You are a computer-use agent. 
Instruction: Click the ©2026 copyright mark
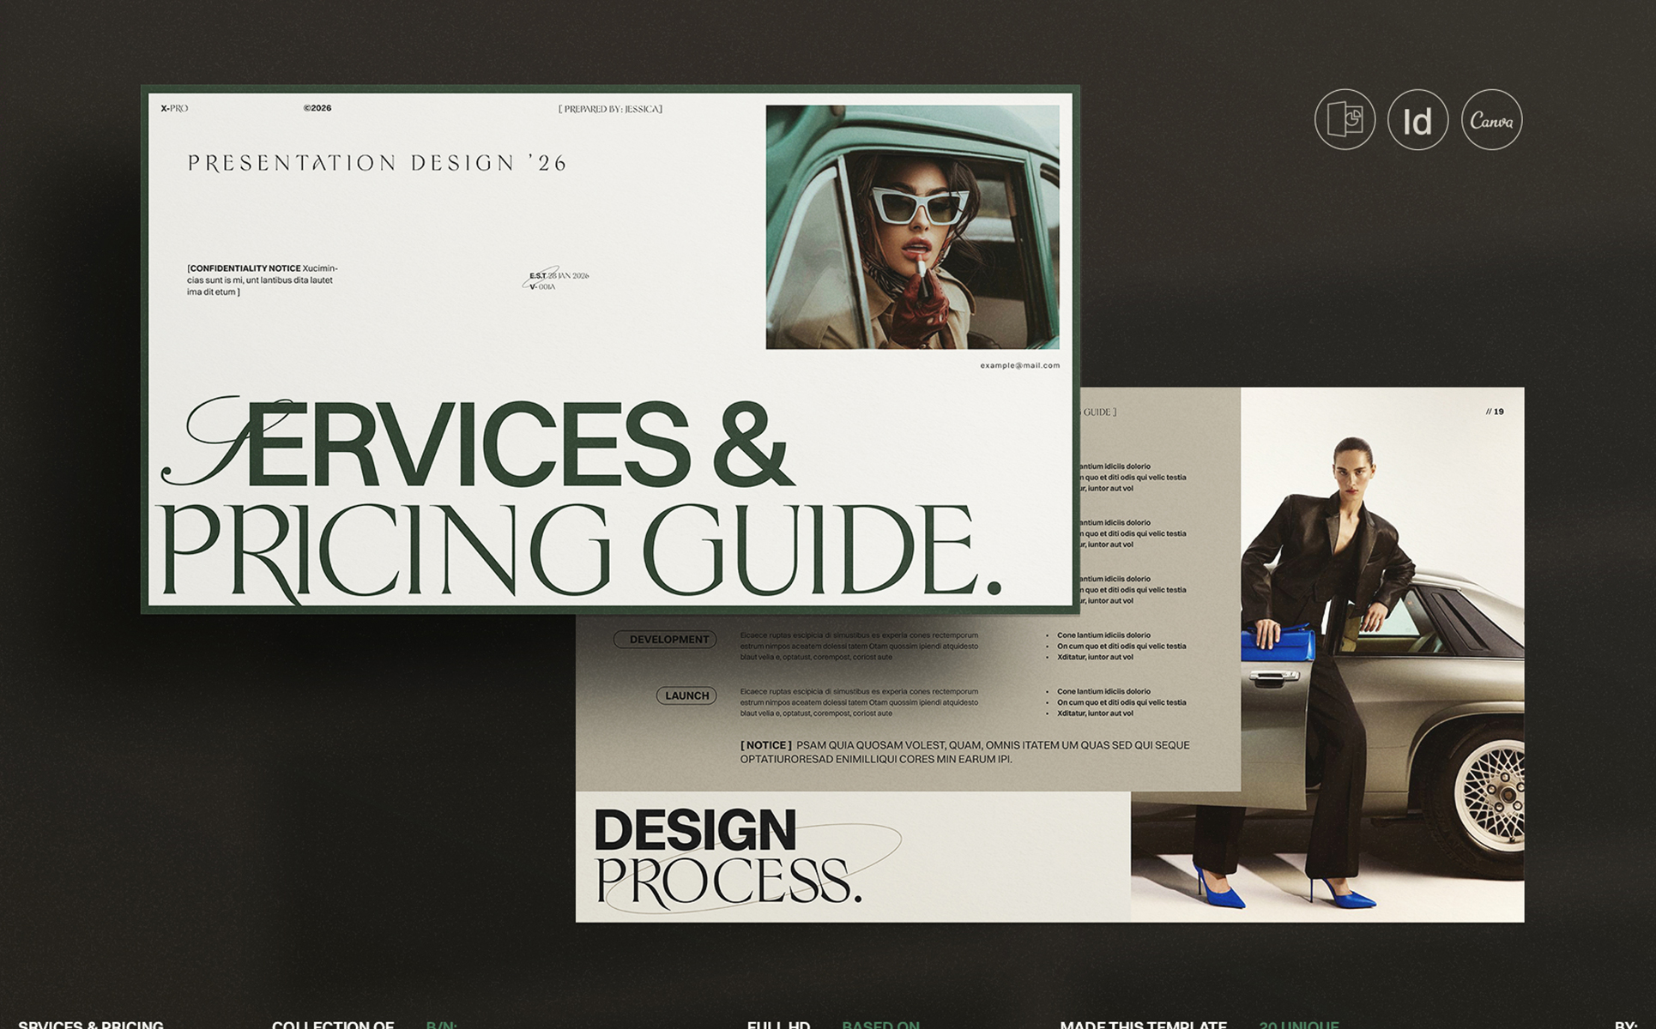(x=317, y=108)
